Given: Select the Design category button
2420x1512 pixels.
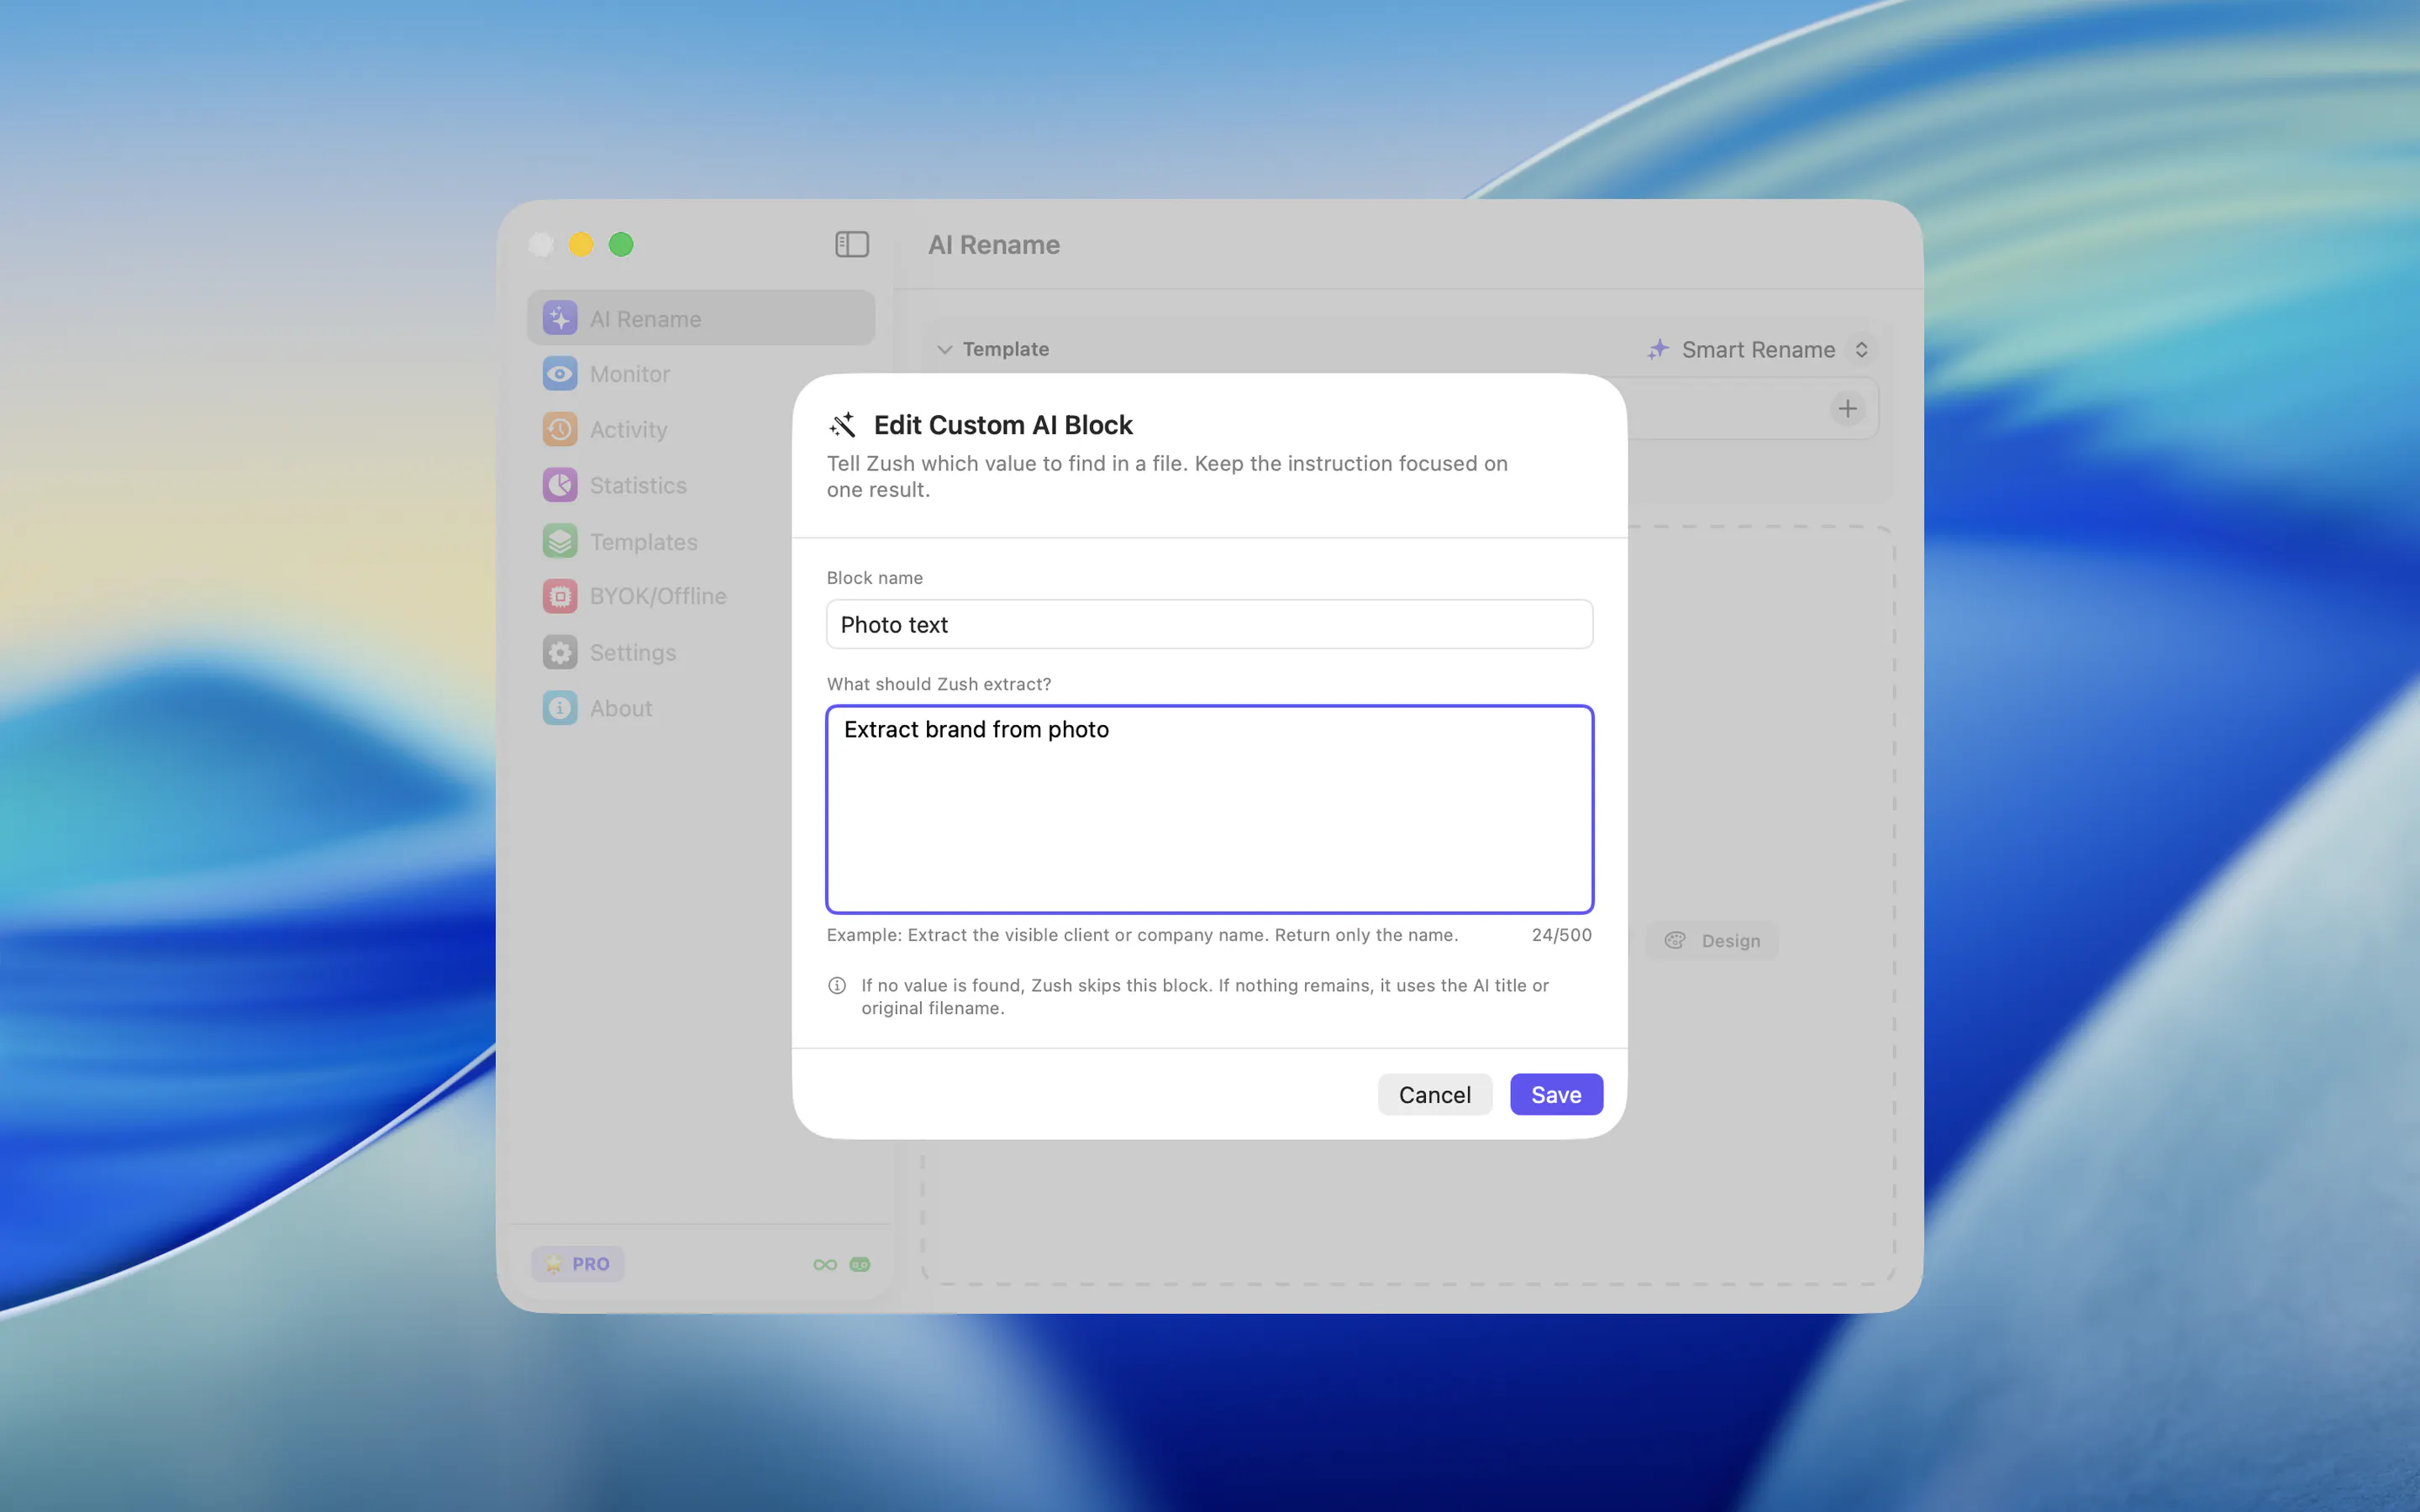Looking at the screenshot, I should point(1712,941).
